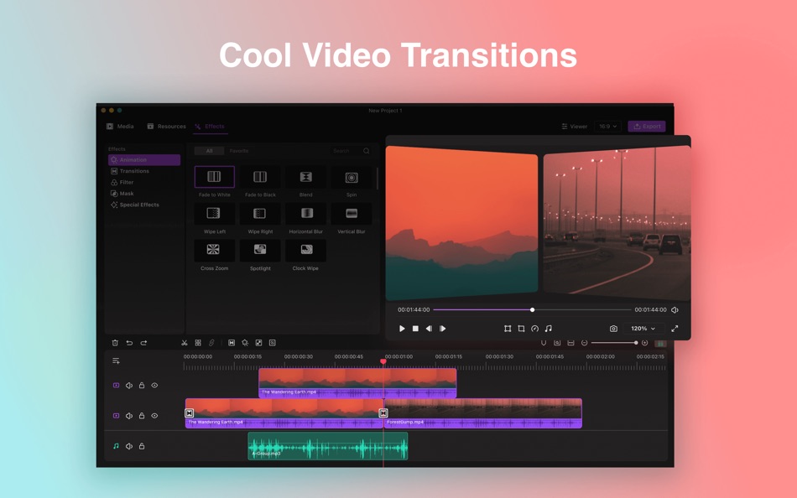This screenshot has height=498, width=797.
Task: Split the clip with the scissors tool
Action: (185, 343)
